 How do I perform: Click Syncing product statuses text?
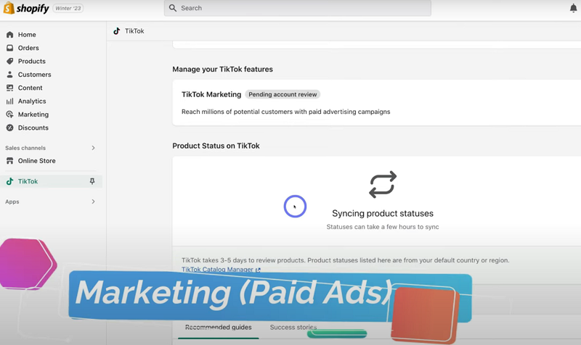tap(383, 213)
